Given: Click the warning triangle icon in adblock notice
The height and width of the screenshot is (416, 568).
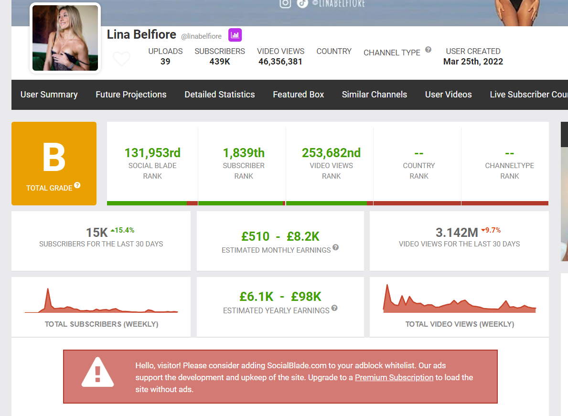Looking at the screenshot, I should pos(97,373).
